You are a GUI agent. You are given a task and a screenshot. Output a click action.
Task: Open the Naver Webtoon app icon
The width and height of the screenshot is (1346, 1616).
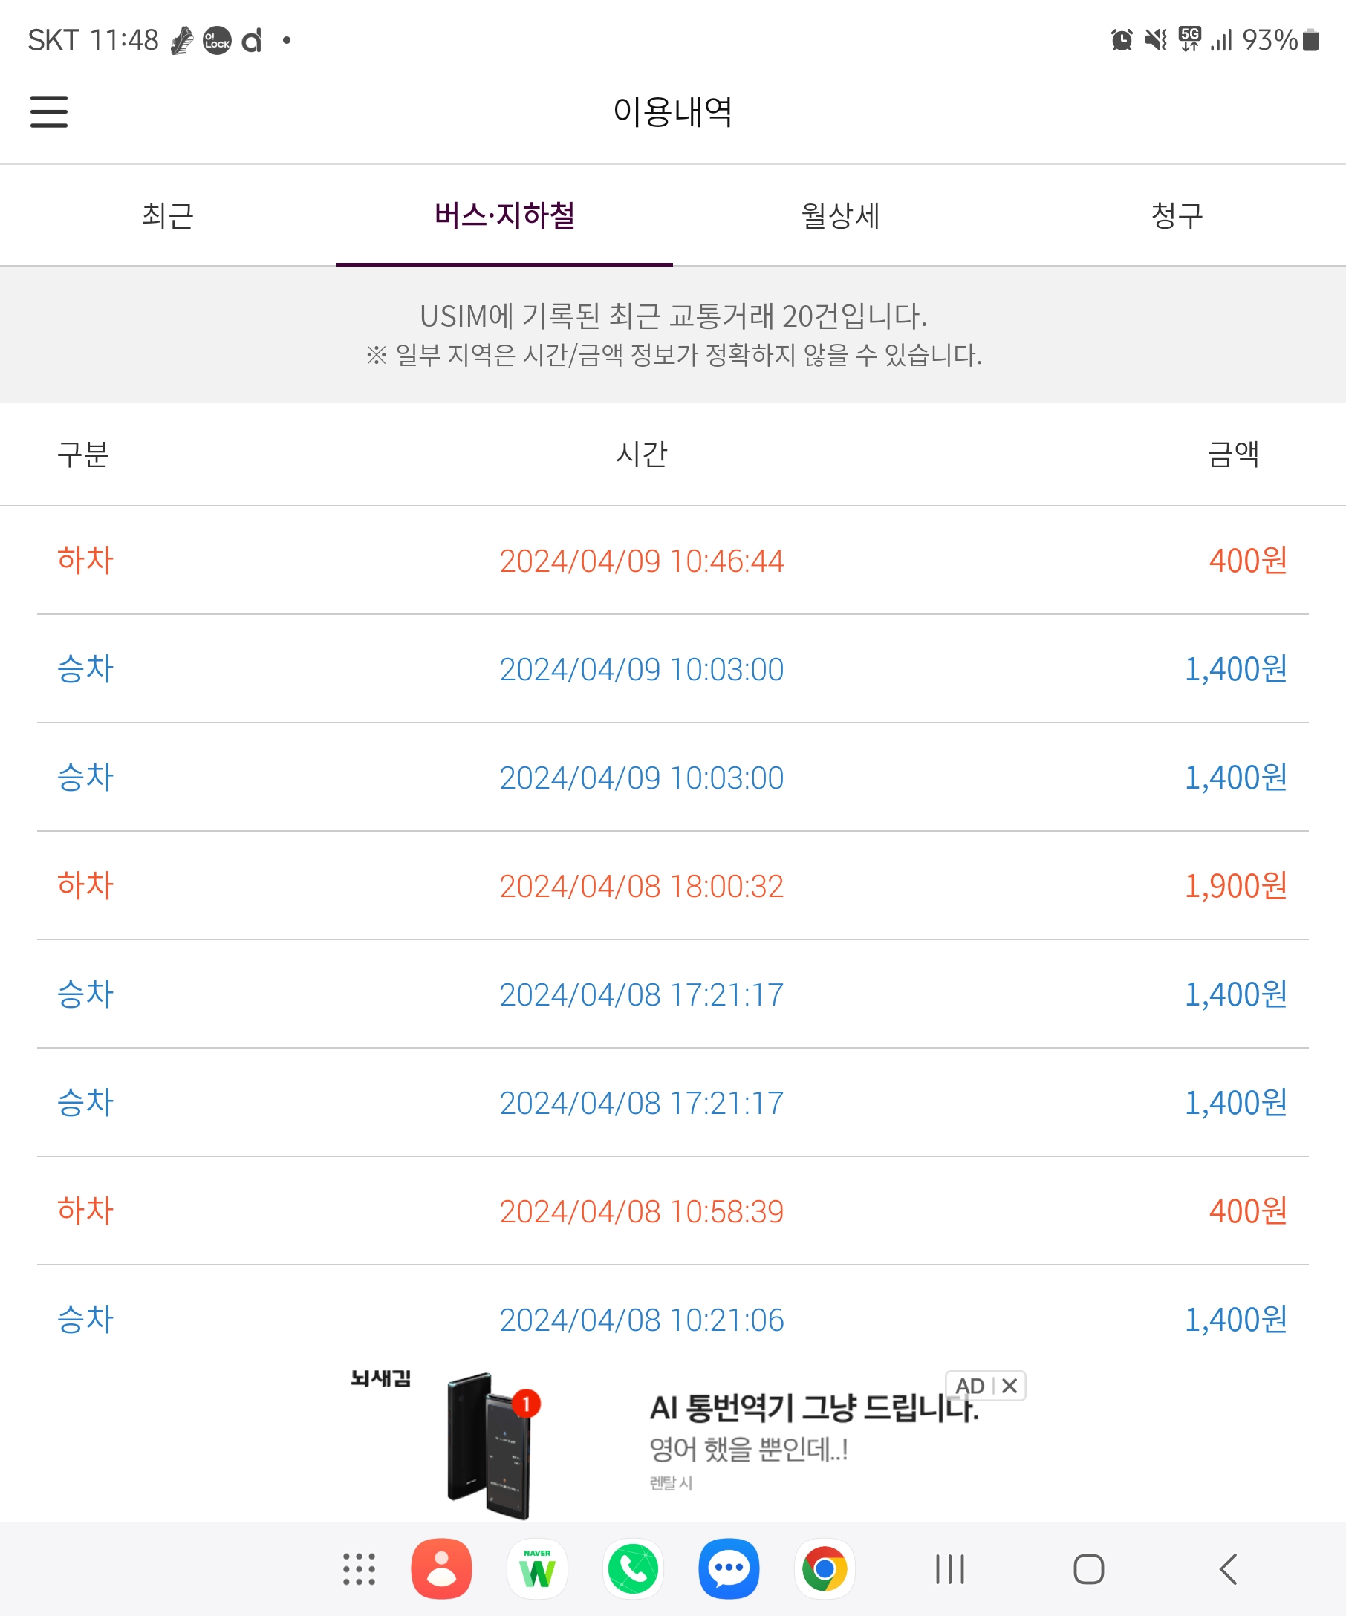[537, 1569]
